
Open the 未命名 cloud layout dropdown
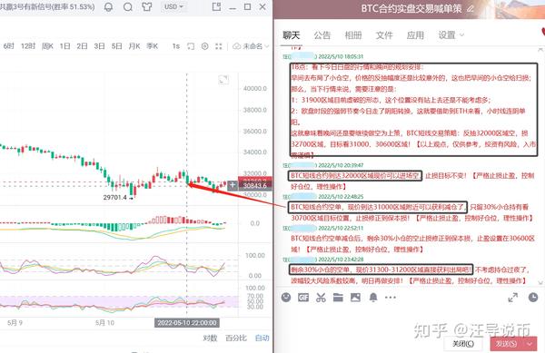[251, 46]
